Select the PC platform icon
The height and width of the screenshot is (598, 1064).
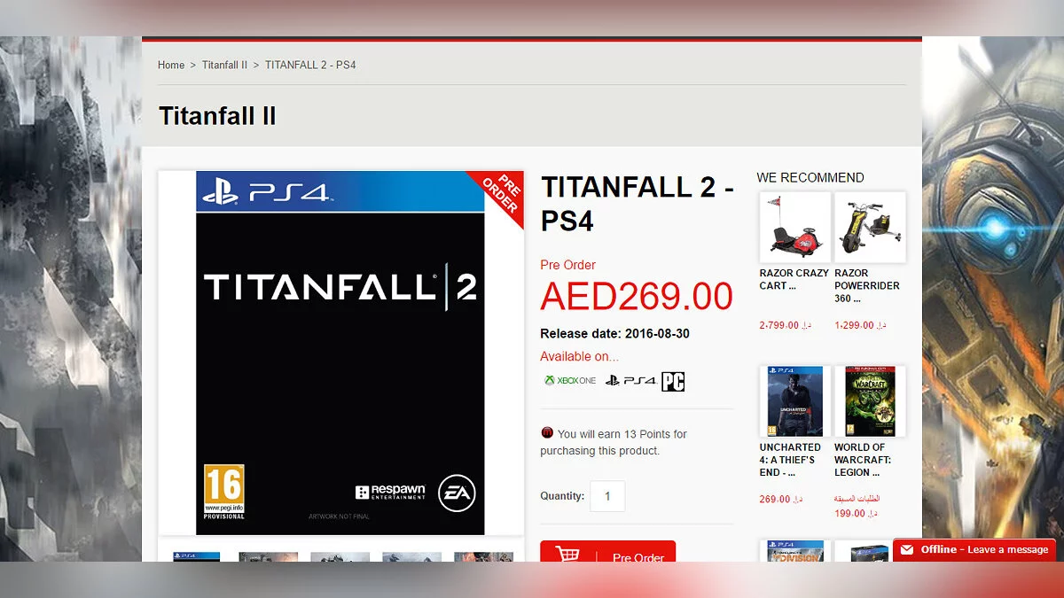tap(673, 381)
